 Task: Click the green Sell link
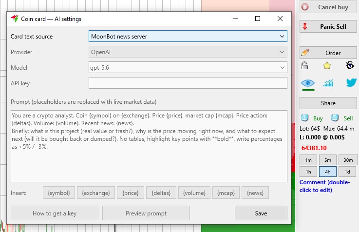pyautogui.click(x=348, y=118)
